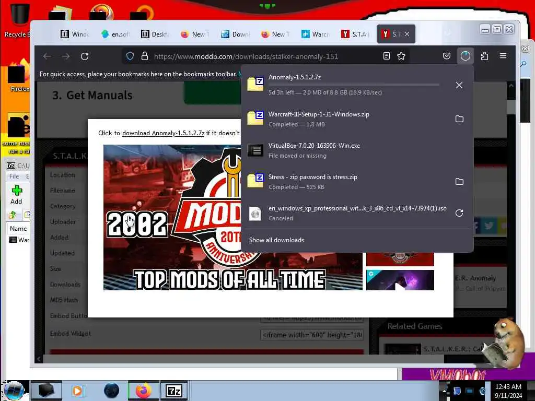
Task: Open the Anomaly-1.5.1.2.7z download entry
Action: pos(345,85)
